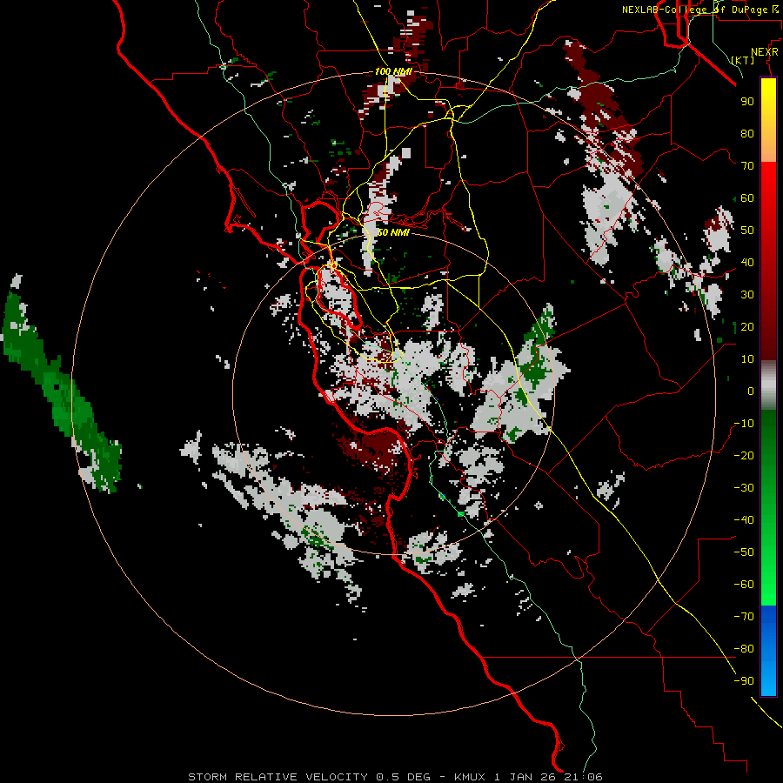Click the "100 NMI" range ring label
The height and width of the screenshot is (783, 783).
[x=393, y=71]
